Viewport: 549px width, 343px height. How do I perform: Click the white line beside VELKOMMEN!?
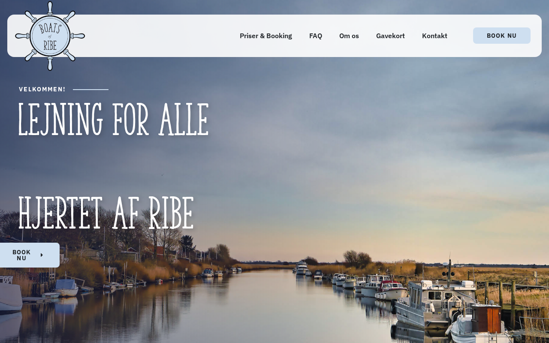[x=90, y=90]
